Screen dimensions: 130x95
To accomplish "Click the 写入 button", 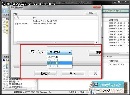I will pos(73,73).
